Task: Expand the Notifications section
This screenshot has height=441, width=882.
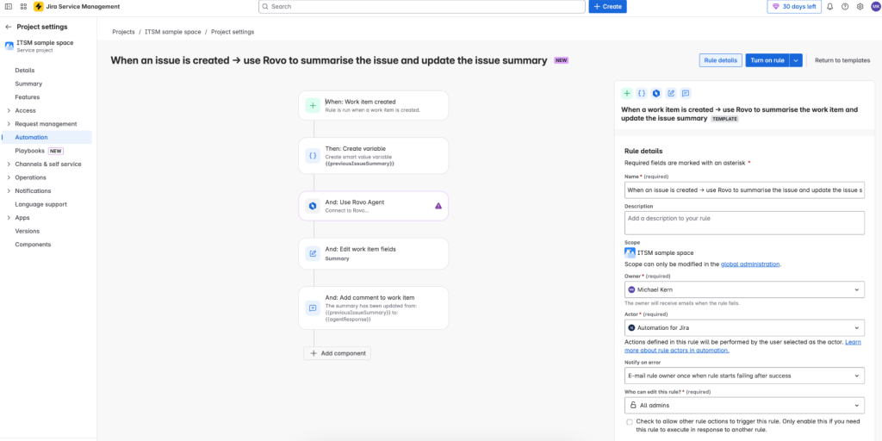Action: (x=8, y=190)
